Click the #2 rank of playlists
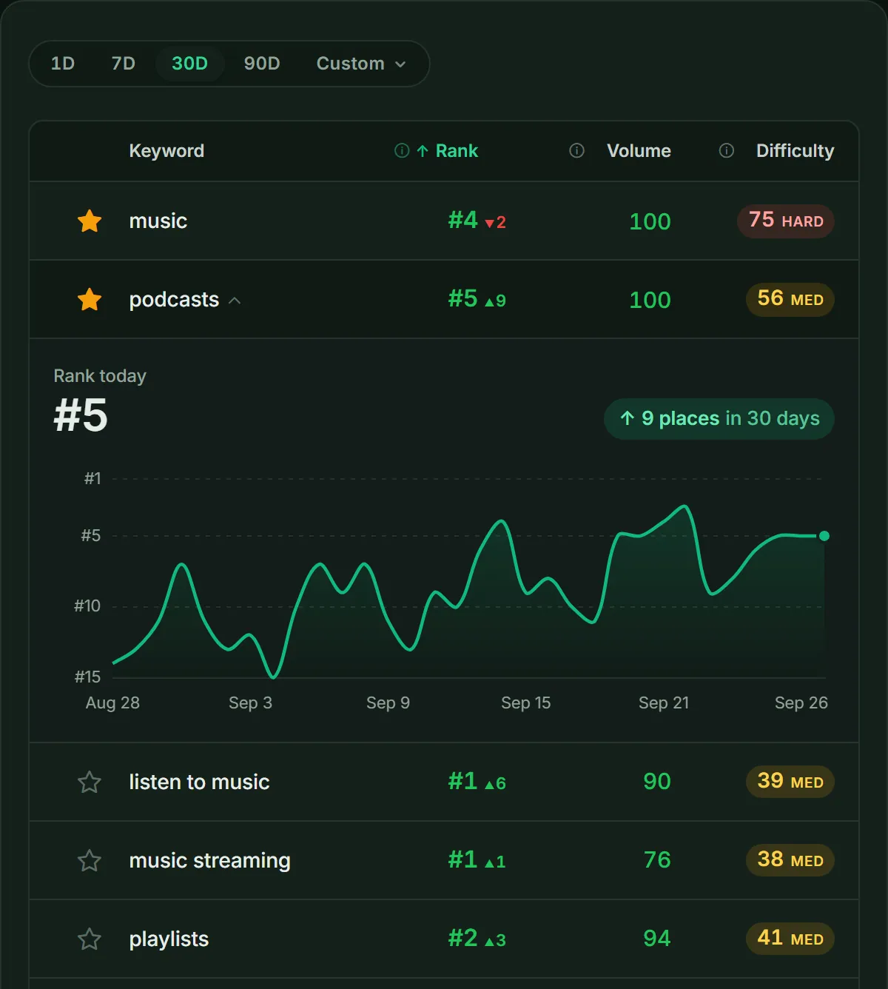Image resolution: width=888 pixels, height=989 pixels. 463,938
